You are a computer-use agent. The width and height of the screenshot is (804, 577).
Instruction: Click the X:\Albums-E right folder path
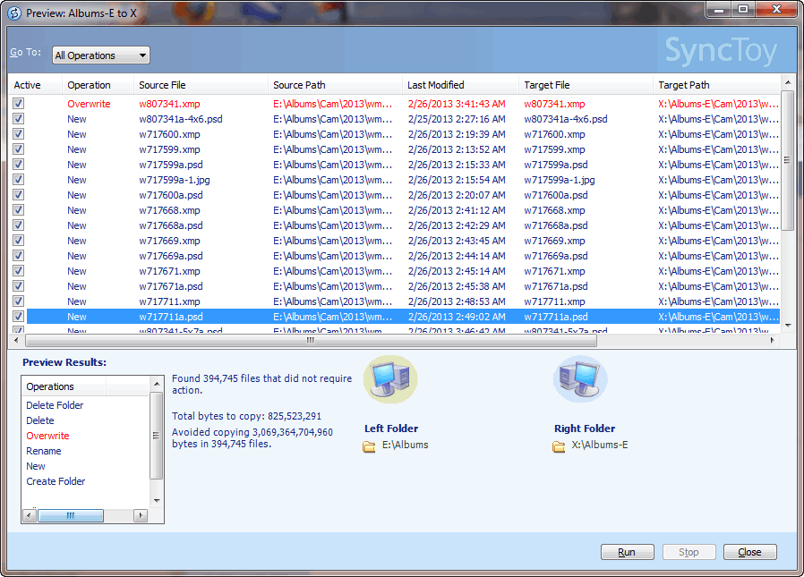point(599,445)
